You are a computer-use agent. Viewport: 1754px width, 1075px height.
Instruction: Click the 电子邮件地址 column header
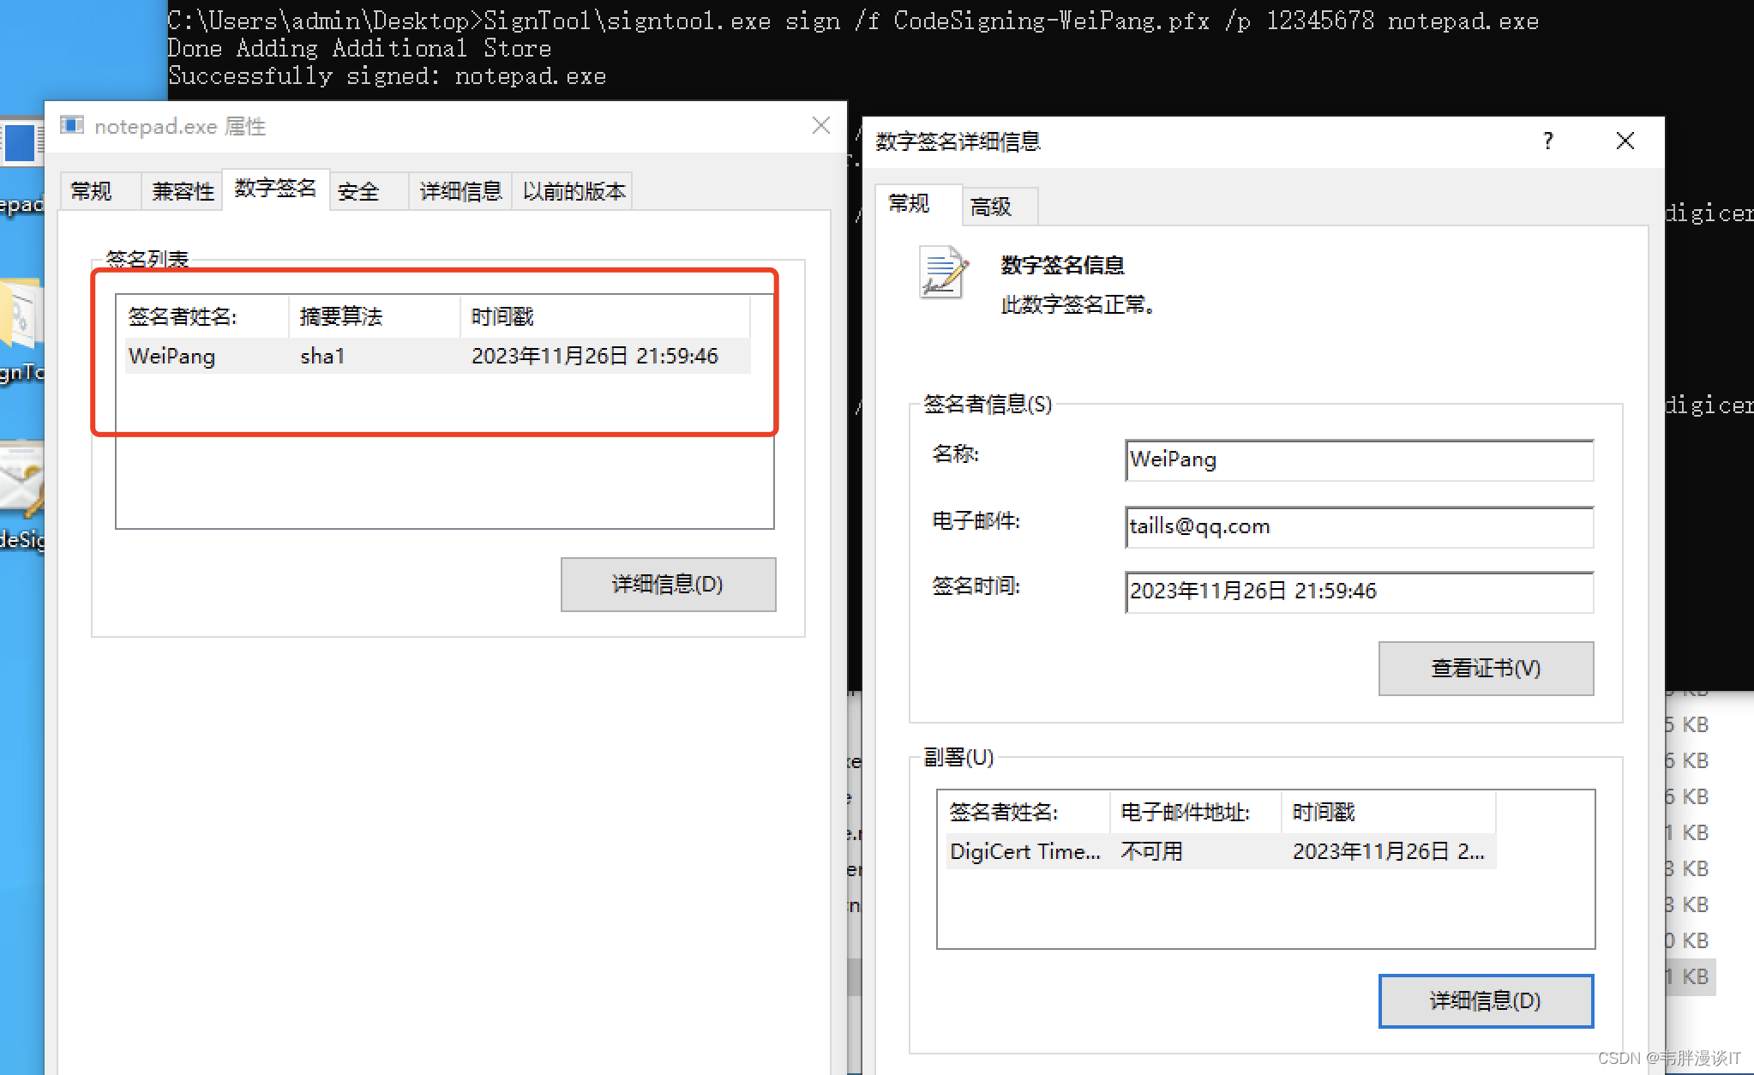click(x=1196, y=813)
